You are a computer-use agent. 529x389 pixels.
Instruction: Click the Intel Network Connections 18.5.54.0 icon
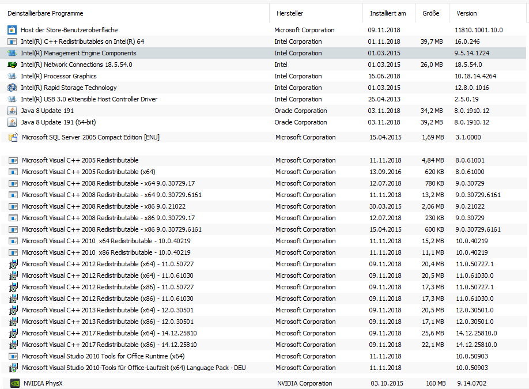[12, 65]
